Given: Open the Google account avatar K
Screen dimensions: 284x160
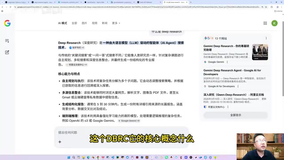Looking at the screenshot, I should pos(274,23).
